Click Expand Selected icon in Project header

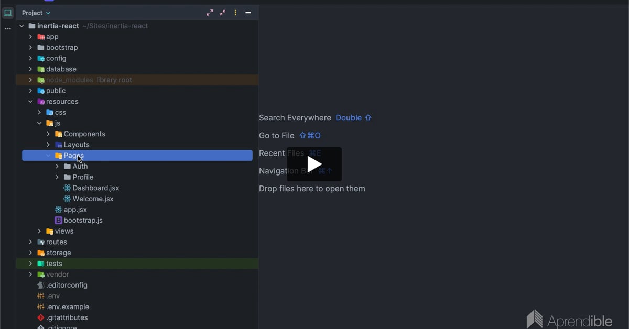coord(210,13)
